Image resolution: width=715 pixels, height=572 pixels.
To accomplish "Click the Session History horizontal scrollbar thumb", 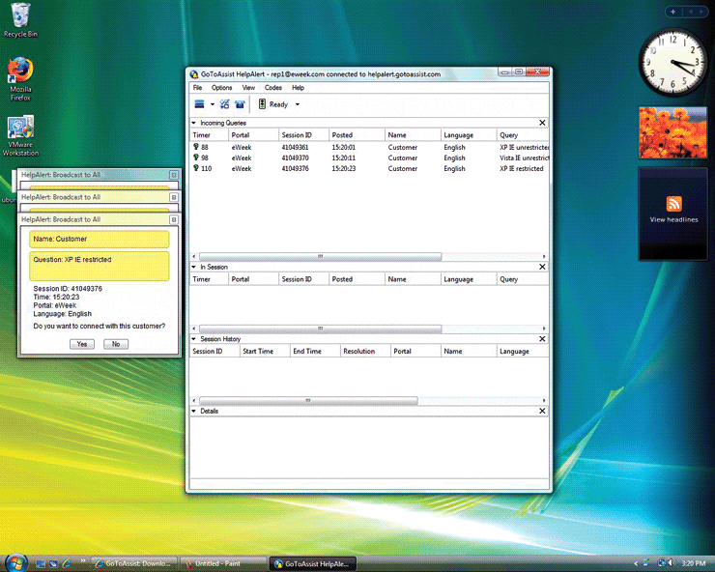I will (308, 400).
